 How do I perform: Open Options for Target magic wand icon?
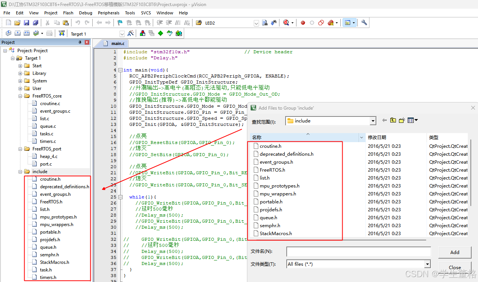tap(130, 33)
